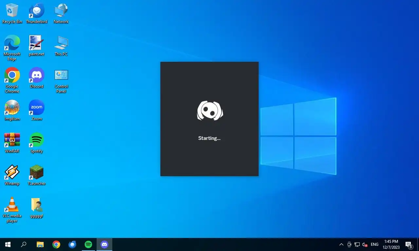Click the Discord logo in the splash window
The height and width of the screenshot is (251, 419).
click(x=210, y=110)
